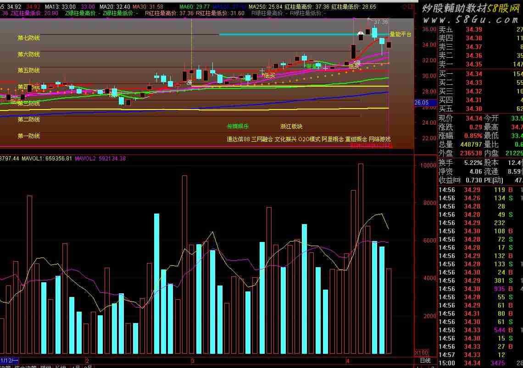Click the 红柱最高价 37.36 readout

307,7
